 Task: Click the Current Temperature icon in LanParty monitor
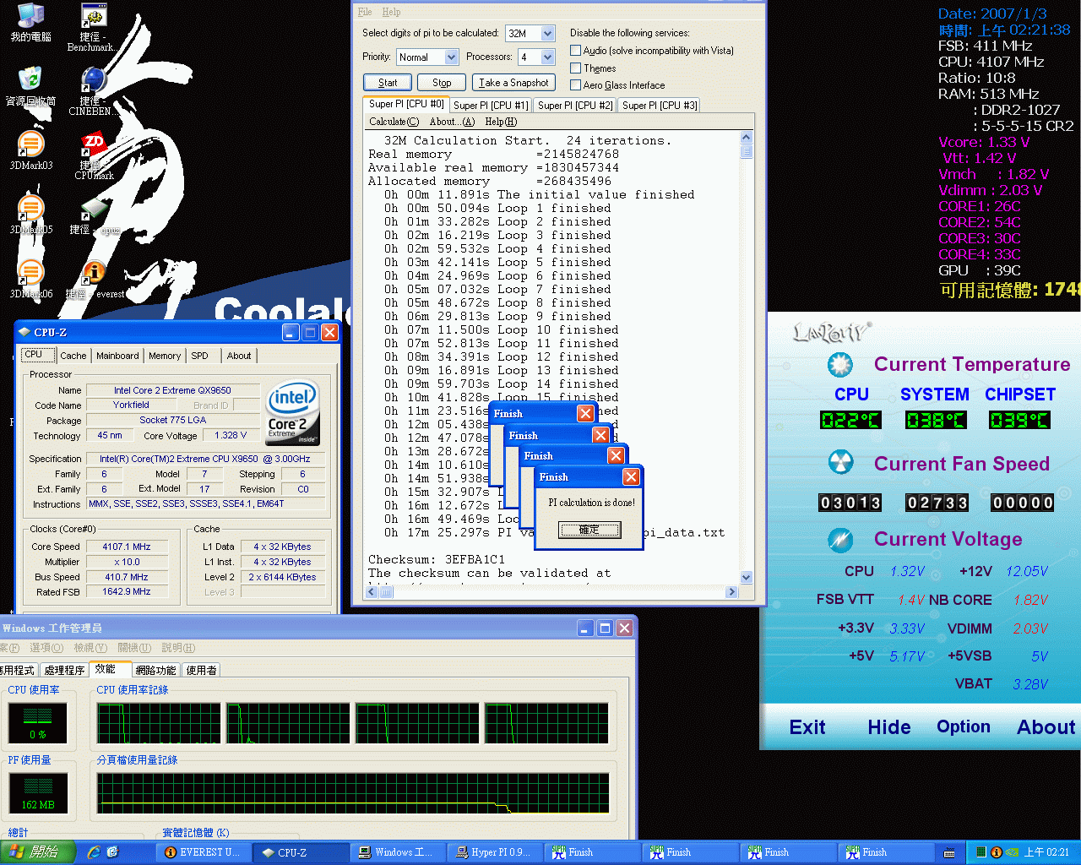tap(839, 364)
